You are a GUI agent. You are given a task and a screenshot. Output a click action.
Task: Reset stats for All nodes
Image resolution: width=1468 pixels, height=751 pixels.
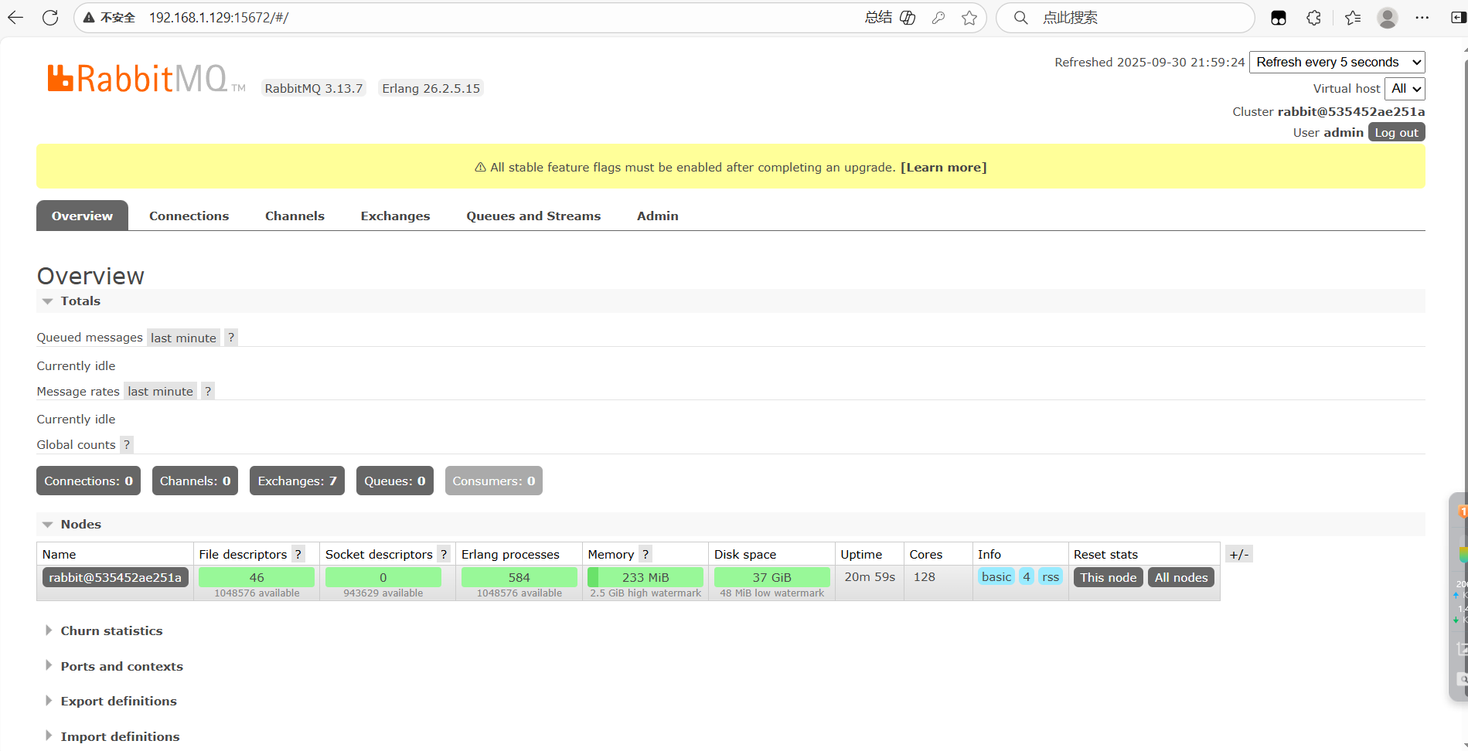tap(1180, 577)
